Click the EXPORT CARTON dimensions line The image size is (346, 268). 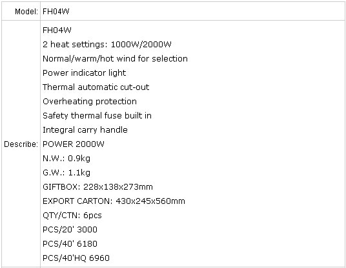114,201
